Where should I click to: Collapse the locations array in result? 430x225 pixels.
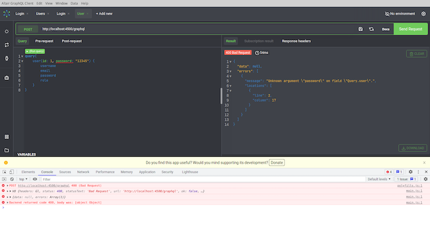(230, 86)
